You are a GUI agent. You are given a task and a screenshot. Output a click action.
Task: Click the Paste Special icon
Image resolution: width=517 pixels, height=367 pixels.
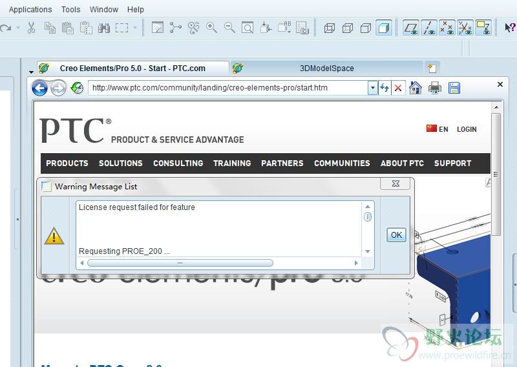[x=86, y=28]
